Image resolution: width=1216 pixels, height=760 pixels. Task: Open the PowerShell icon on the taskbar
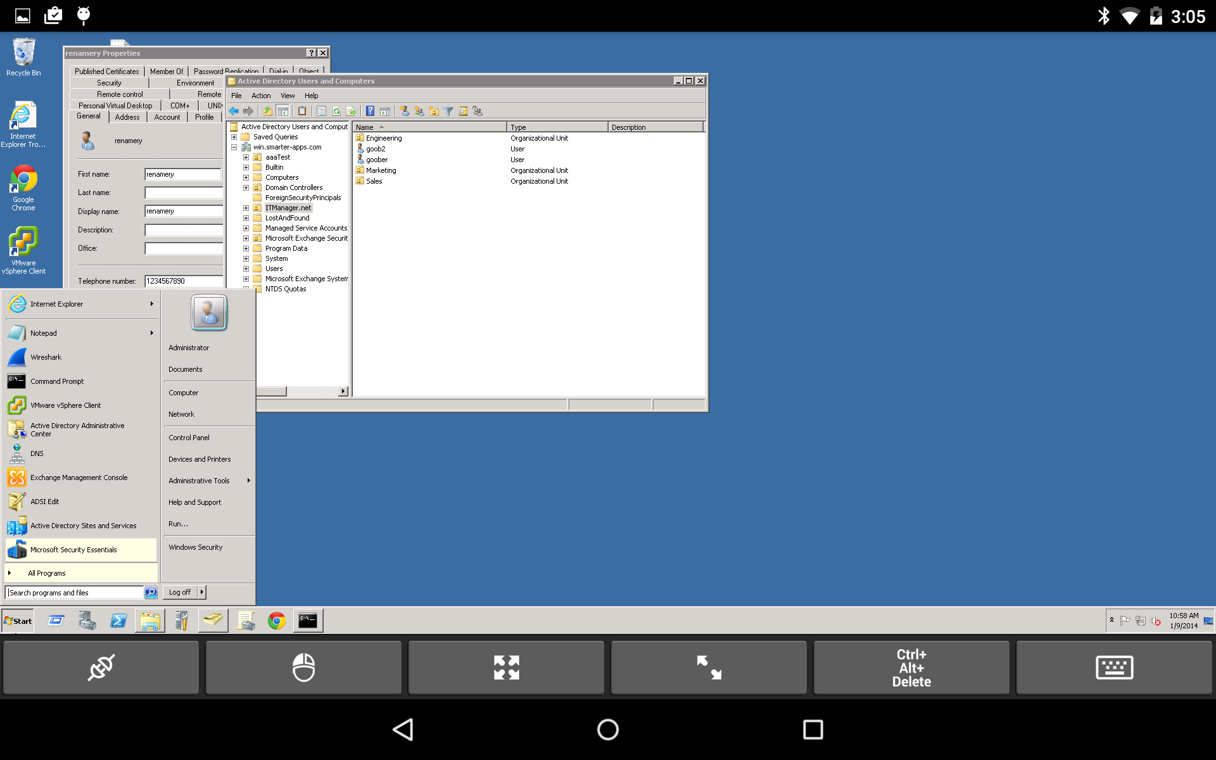[x=118, y=621]
